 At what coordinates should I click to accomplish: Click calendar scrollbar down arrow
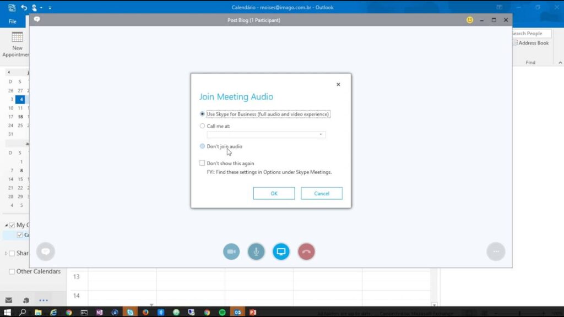point(434,305)
